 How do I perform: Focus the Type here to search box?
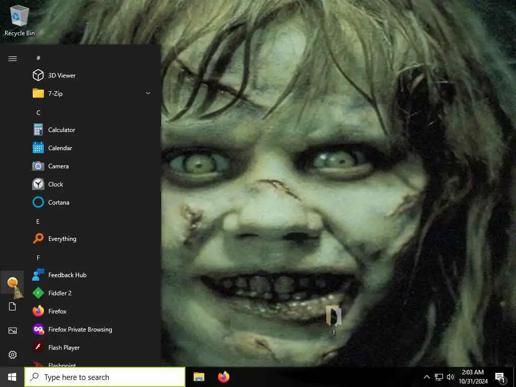pyautogui.click(x=105, y=377)
